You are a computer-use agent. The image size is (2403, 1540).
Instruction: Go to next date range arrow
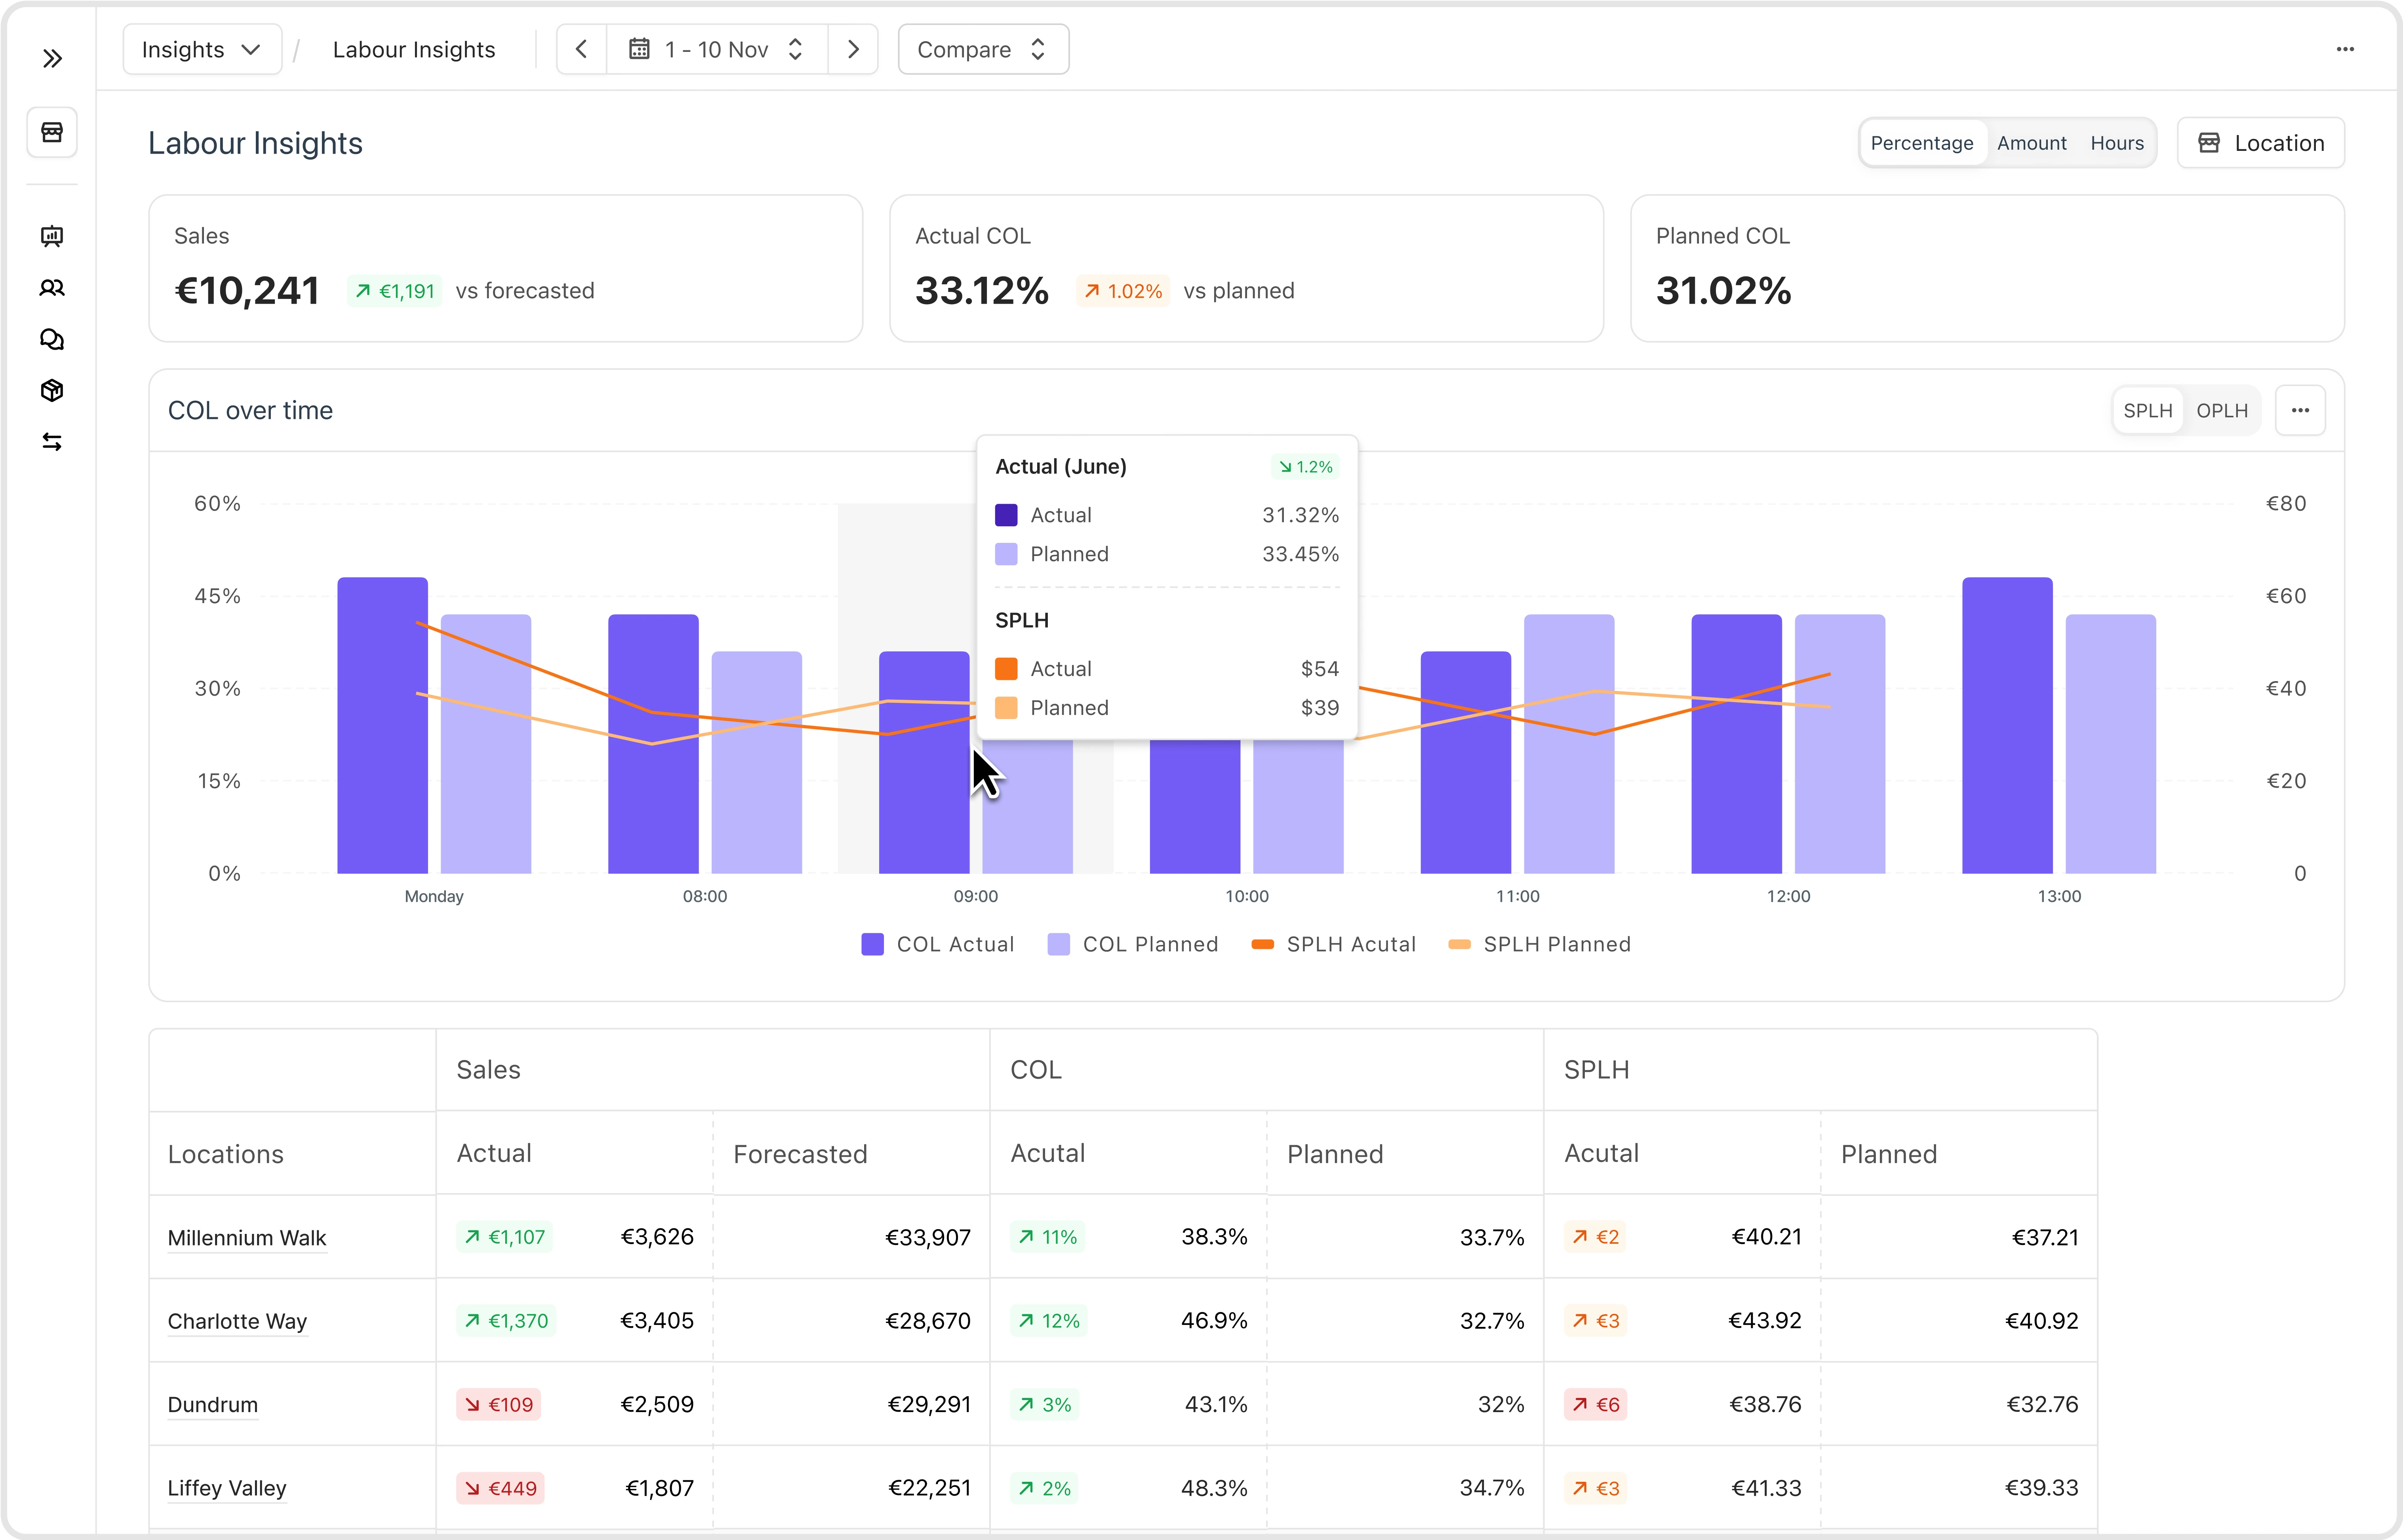853,49
